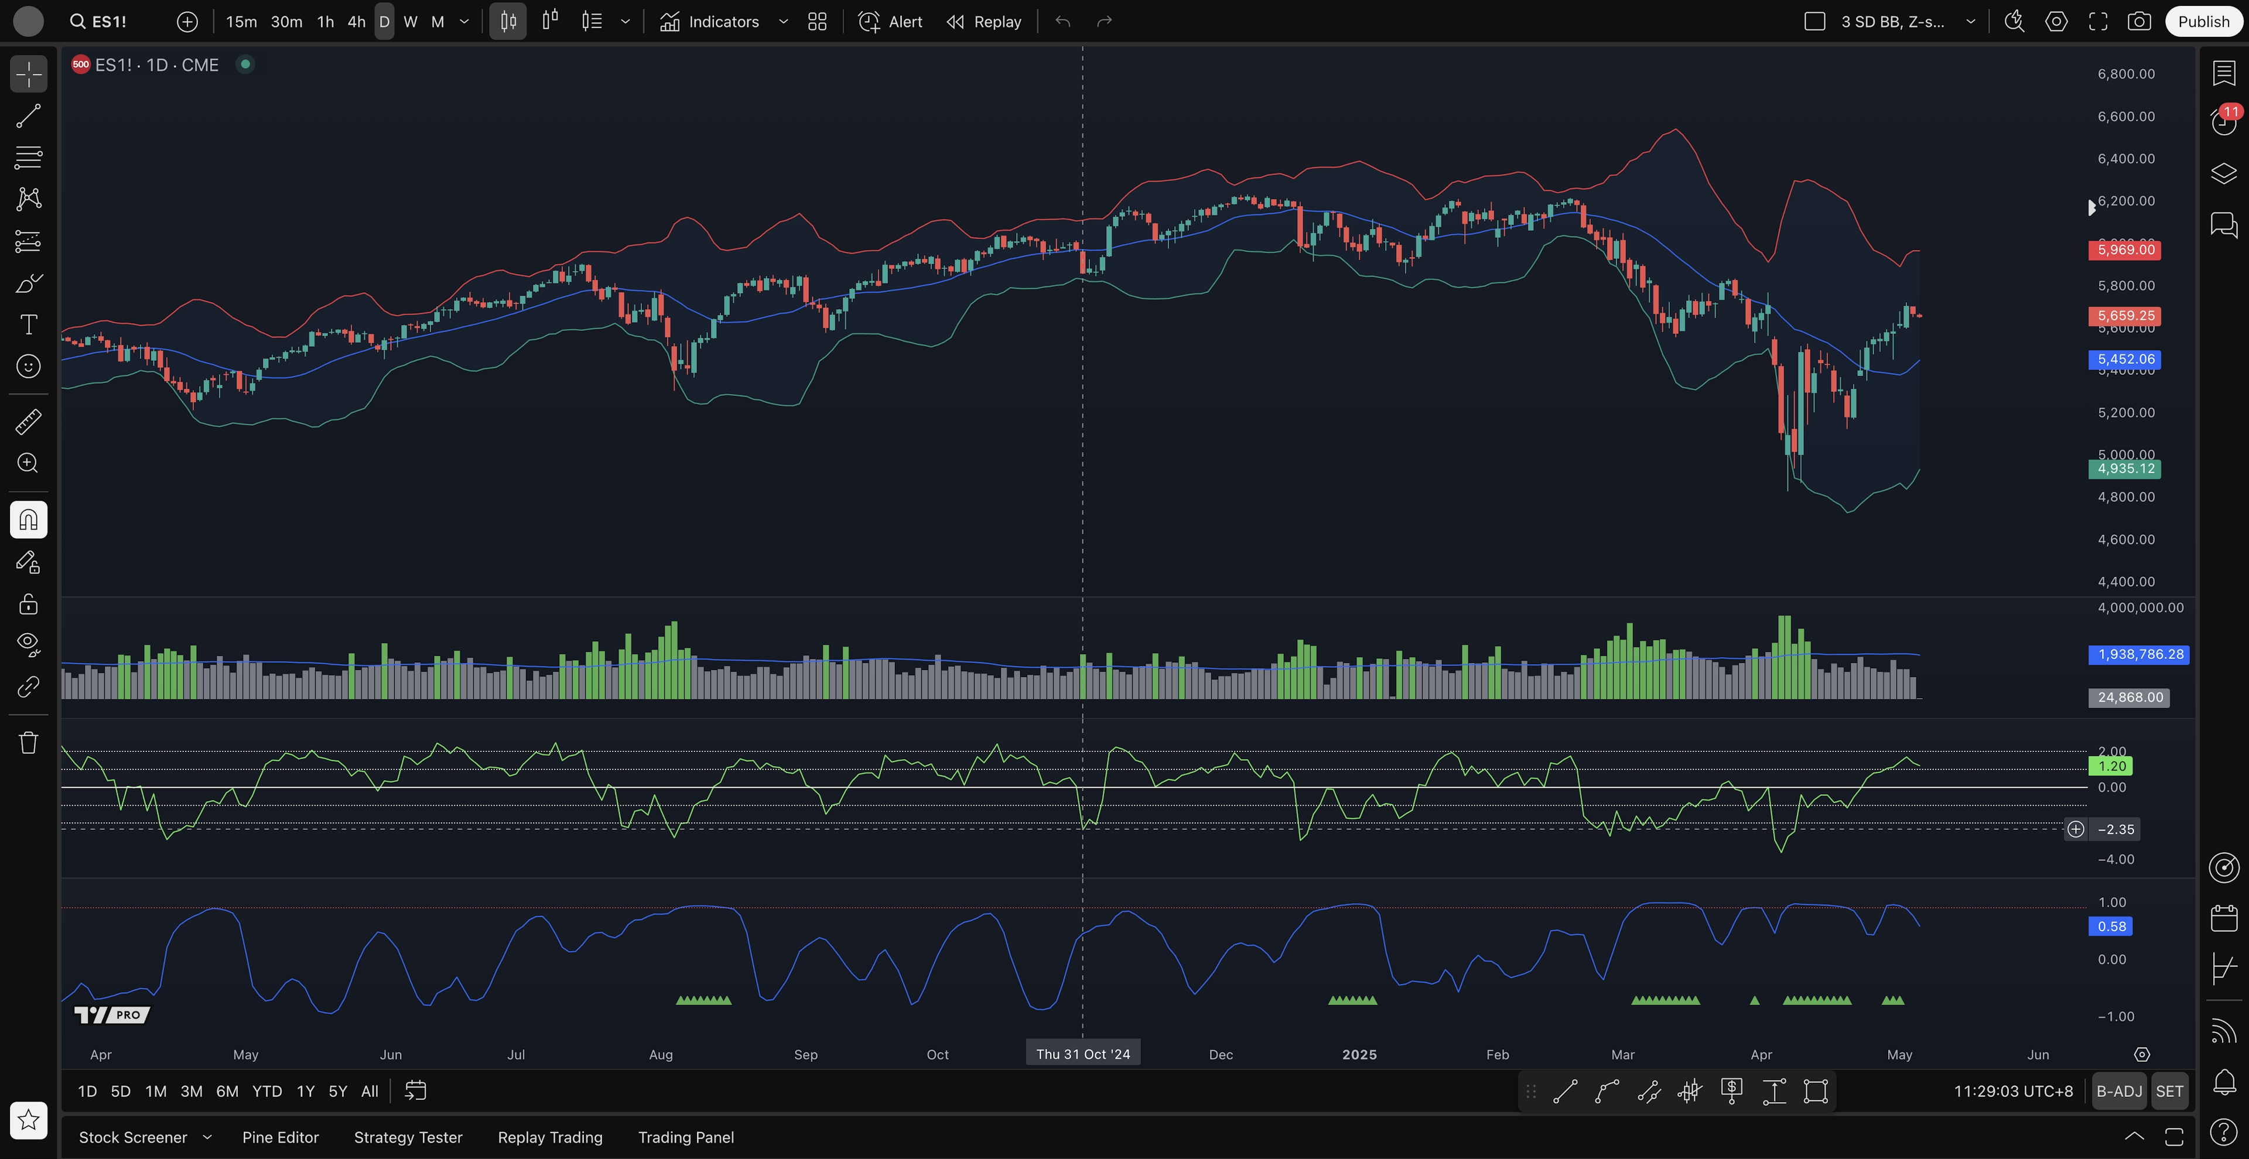Expand the time interval dropdown arrow
The height and width of the screenshot is (1159, 2249).
click(x=464, y=22)
